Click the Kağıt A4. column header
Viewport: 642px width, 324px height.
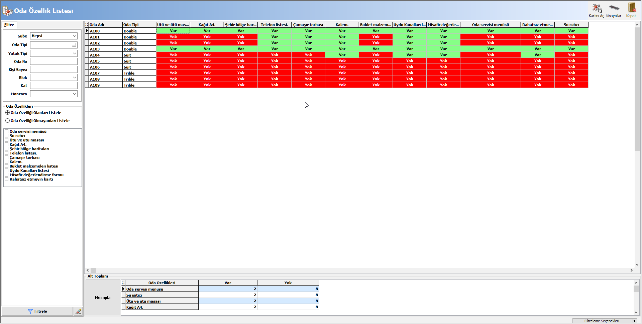pos(207,25)
